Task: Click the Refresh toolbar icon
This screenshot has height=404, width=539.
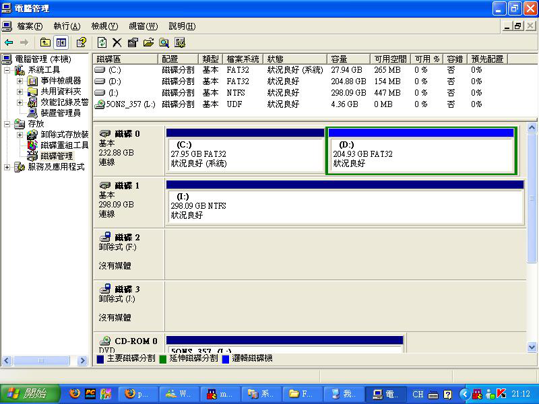Action: tap(102, 42)
